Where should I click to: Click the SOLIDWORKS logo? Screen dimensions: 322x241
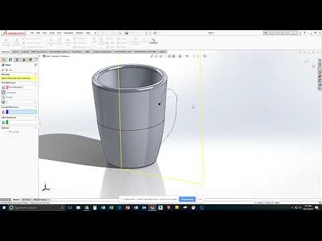15,33
